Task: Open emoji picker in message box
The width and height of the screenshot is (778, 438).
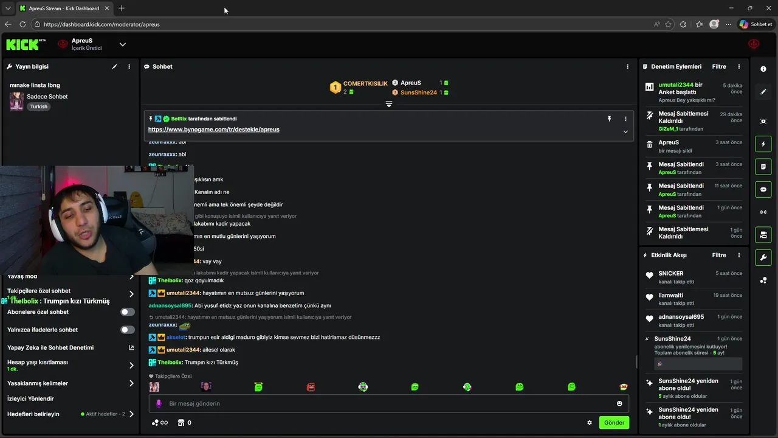Action: (x=619, y=403)
